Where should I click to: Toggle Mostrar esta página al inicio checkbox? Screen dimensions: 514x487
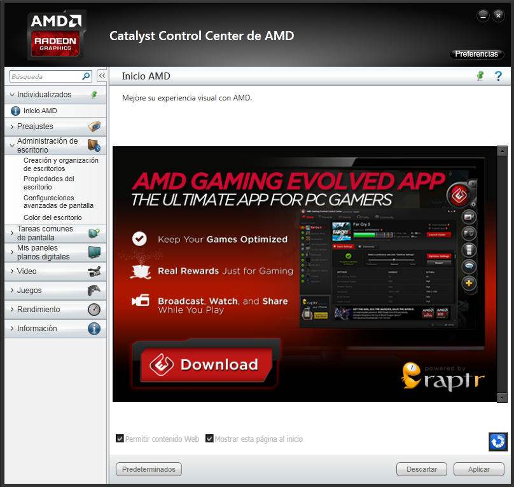tap(209, 439)
